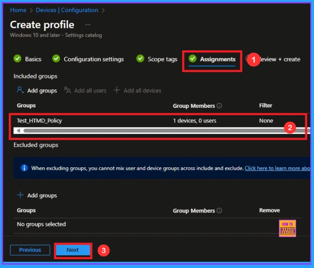Click the green check icon next to Basics
Image resolution: width=314 pixels, height=268 pixels.
coord(17,59)
